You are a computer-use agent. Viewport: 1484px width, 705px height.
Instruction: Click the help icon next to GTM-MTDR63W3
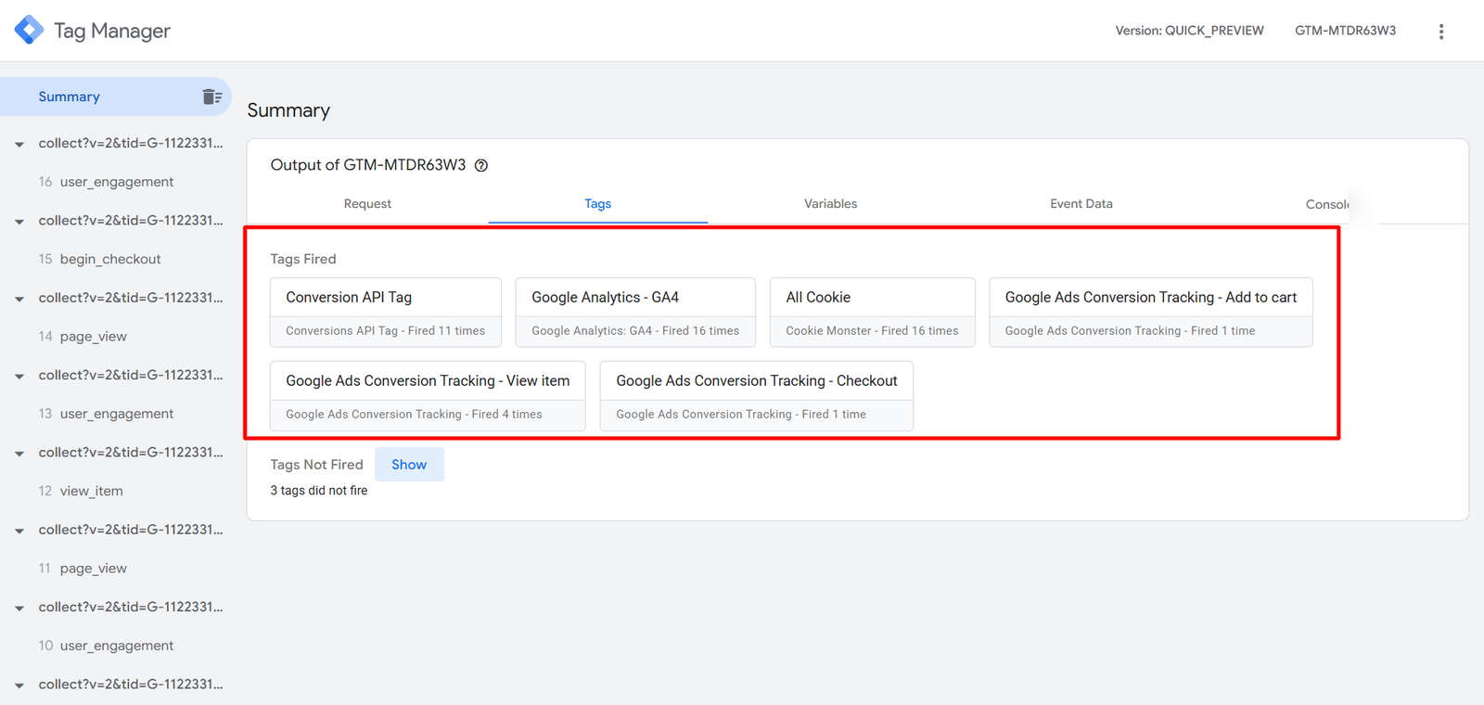481,166
